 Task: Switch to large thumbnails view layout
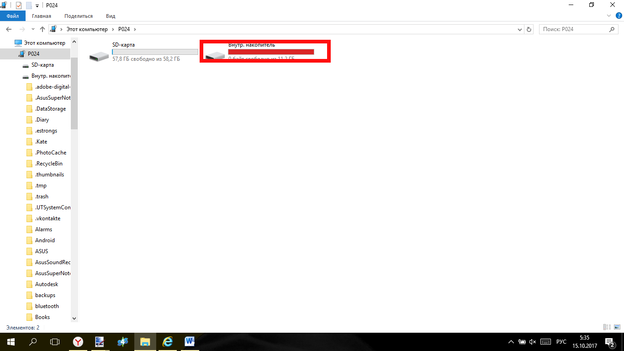tap(616, 327)
